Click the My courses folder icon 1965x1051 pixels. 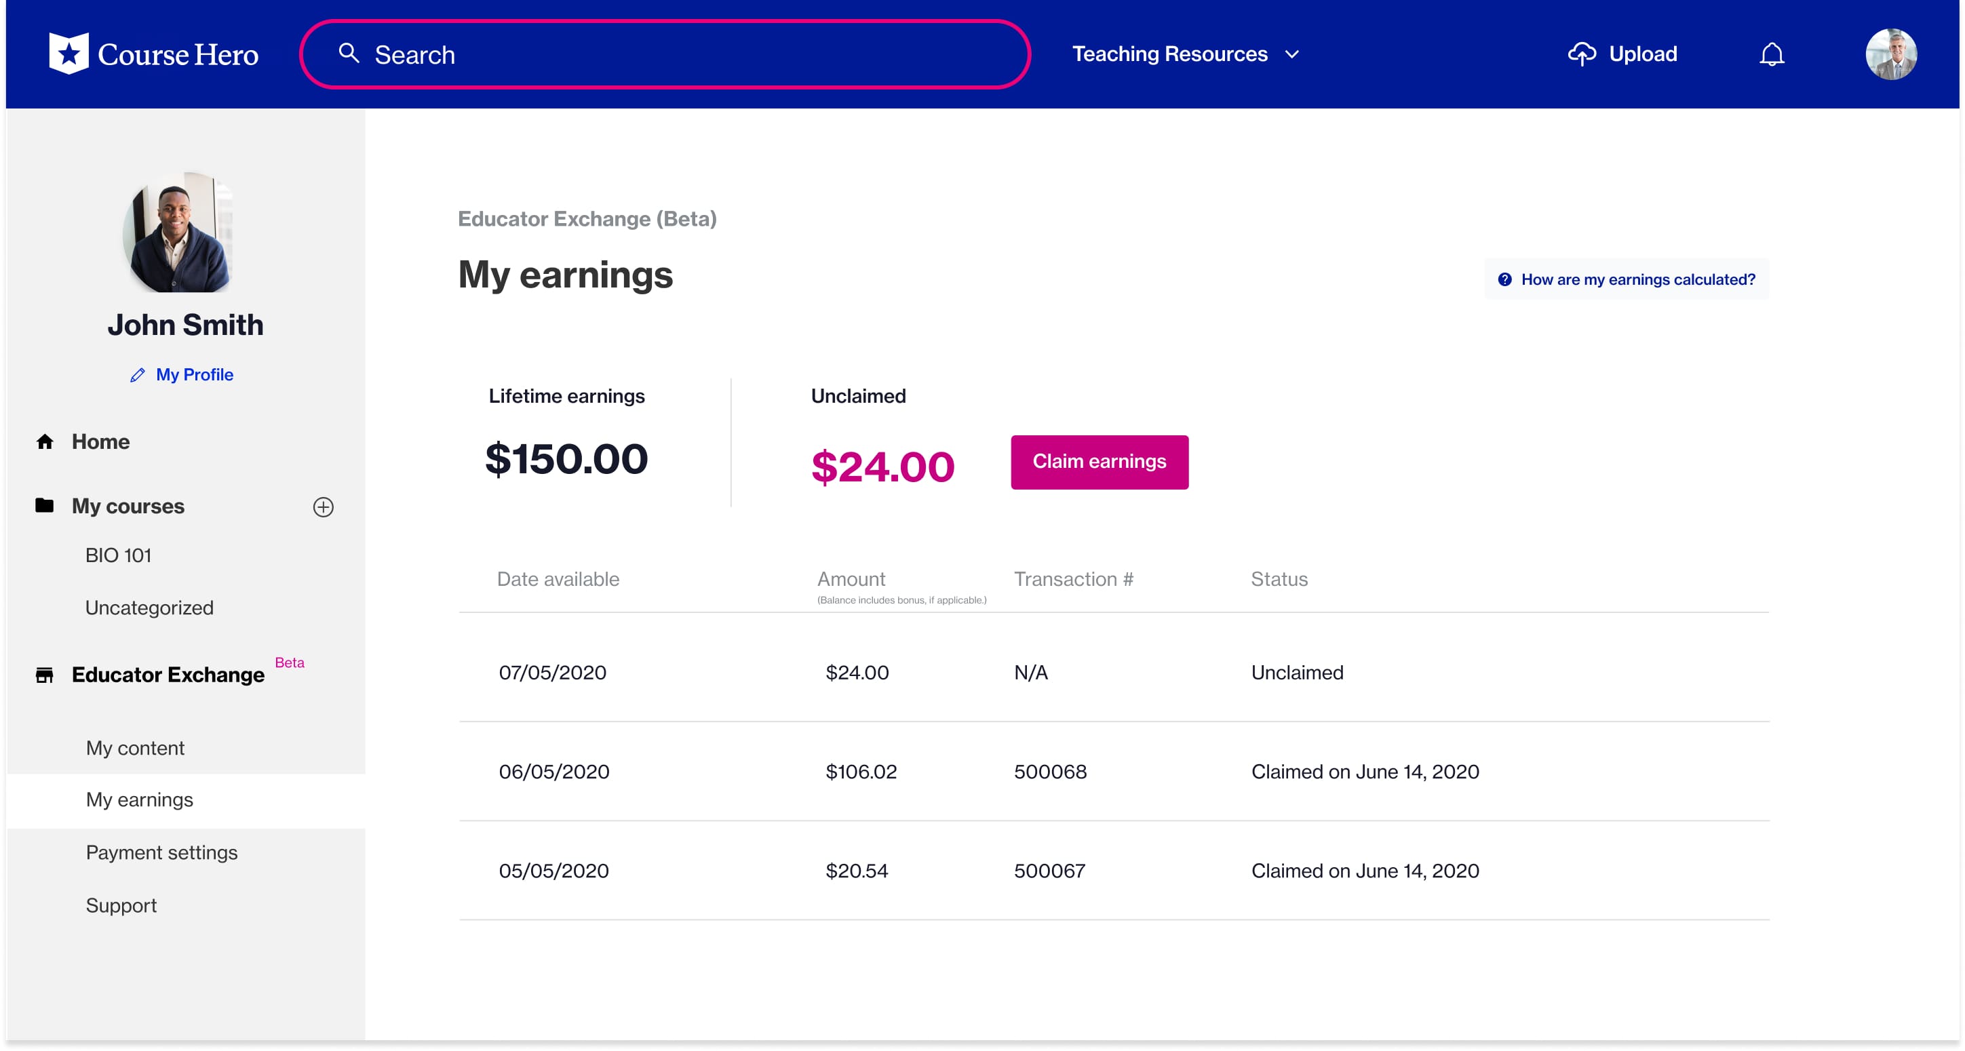tap(45, 506)
